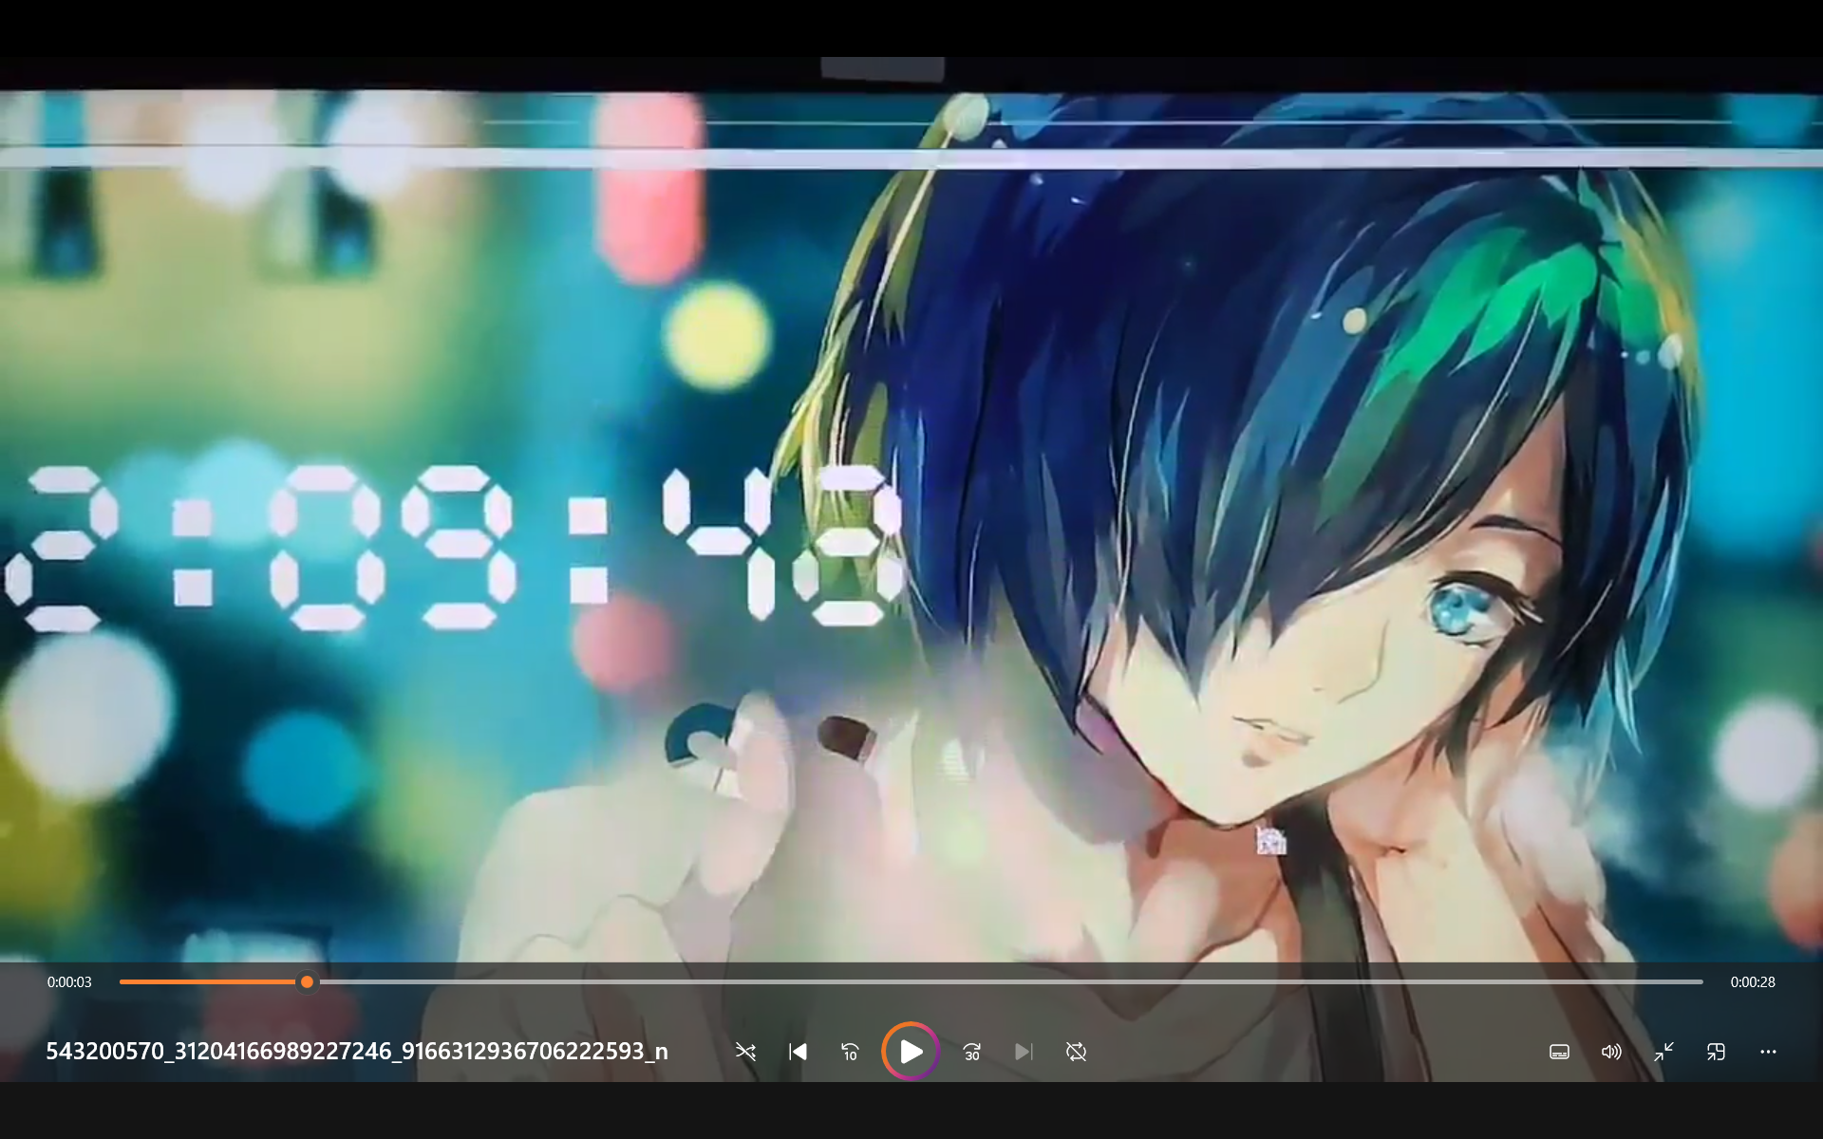Image resolution: width=1823 pixels, height=1139 pixels.
Task: Click the orange seek bar handle
Action: [x=307, y=981]
